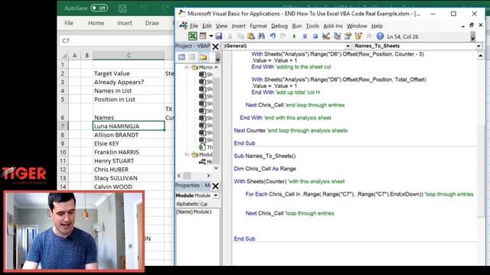Image resolution: width=490 pixels, height=275 pixels.
Task: Click the Undo arrow in VBA toolbar
Action: (x=273, y=36)
